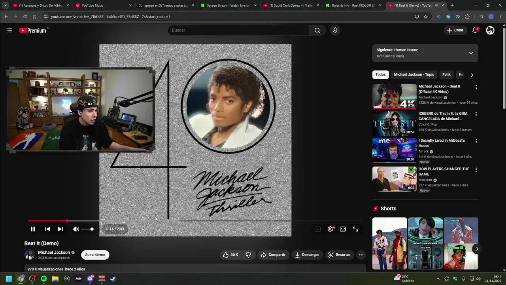Viewport: 506px width, 285px height.
Task: Download the video with Descargar
Action: (x=307, y=255)
